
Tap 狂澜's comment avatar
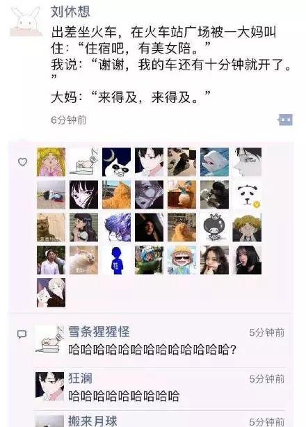49,386
